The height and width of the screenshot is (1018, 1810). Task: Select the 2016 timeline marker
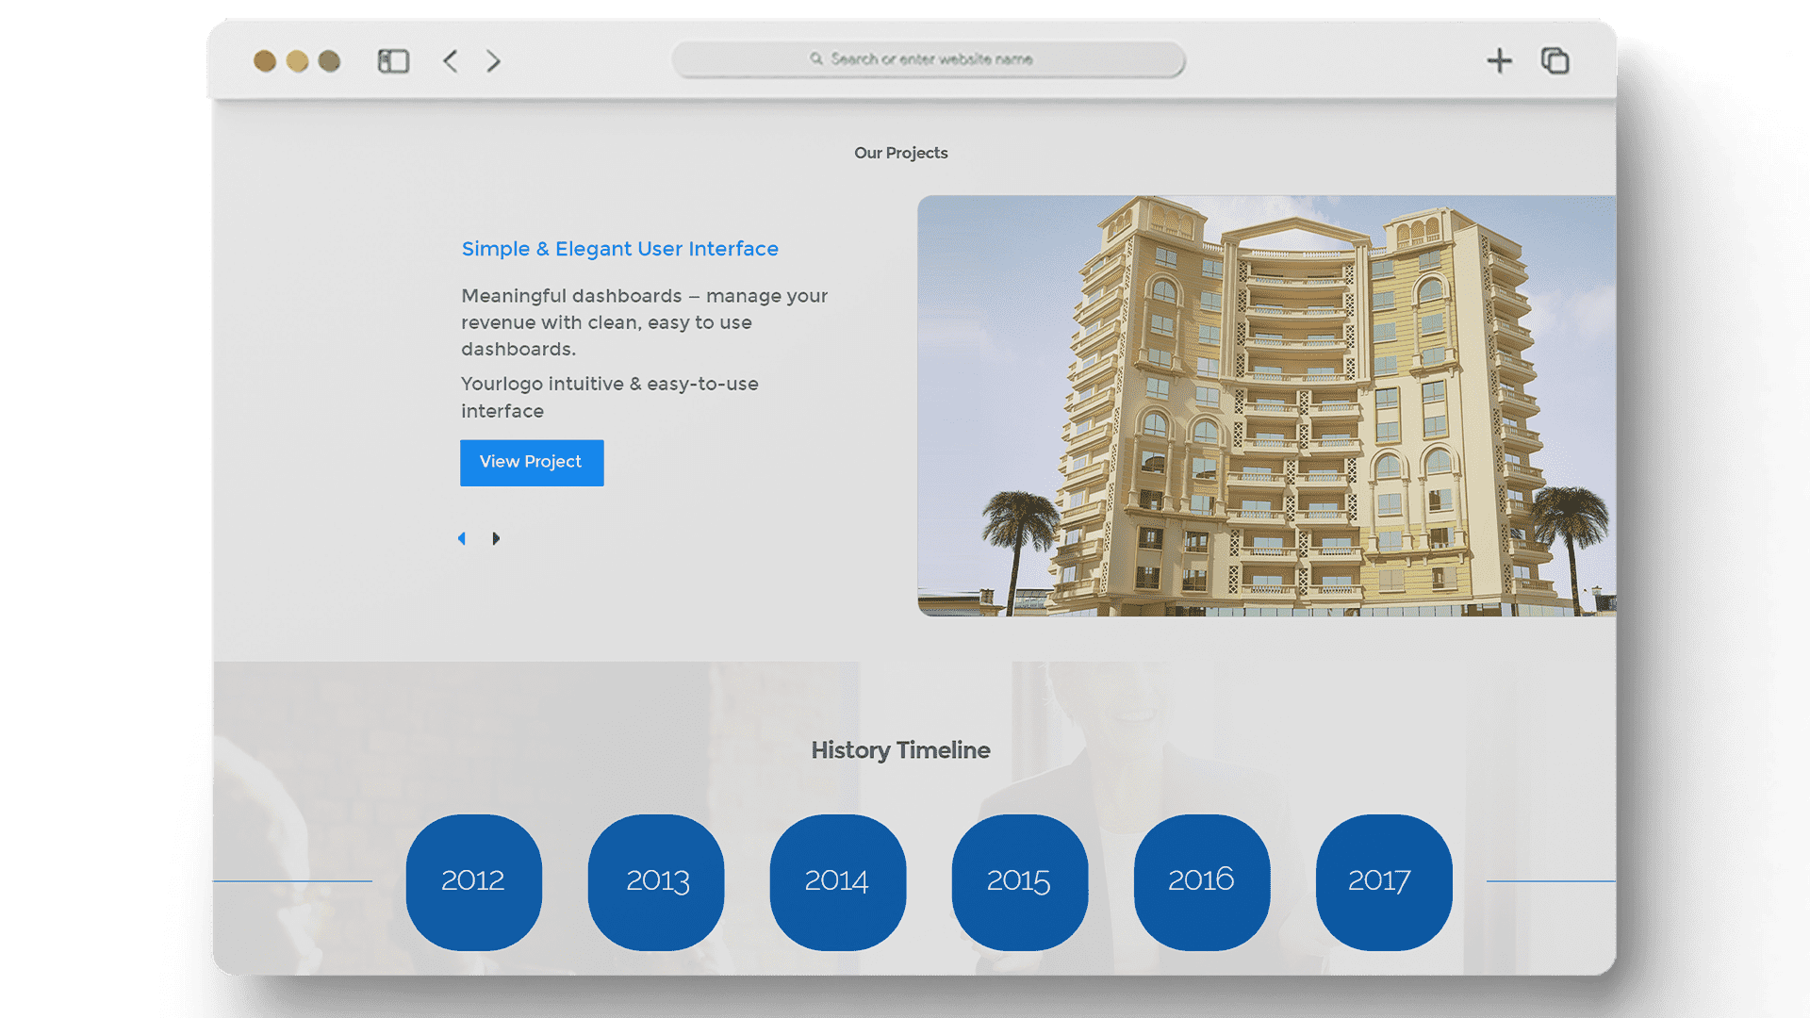point(1202,882)
